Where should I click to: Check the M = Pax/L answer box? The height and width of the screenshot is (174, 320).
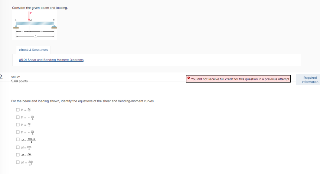click(18, 155)
